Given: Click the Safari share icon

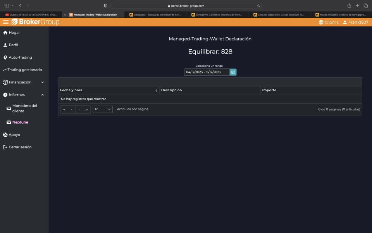Looking at the screenshot, I should (349, 6).
